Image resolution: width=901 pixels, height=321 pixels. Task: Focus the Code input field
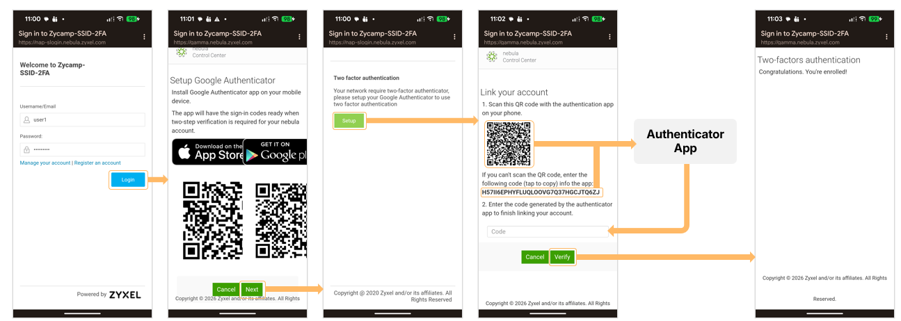pos(548,231)
